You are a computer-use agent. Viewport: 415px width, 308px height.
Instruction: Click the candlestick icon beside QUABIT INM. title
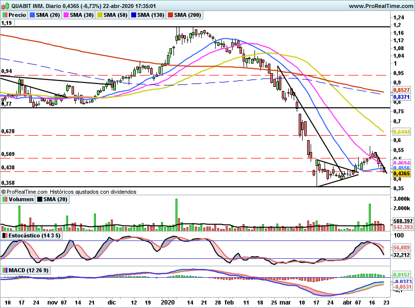click(5, 5)
